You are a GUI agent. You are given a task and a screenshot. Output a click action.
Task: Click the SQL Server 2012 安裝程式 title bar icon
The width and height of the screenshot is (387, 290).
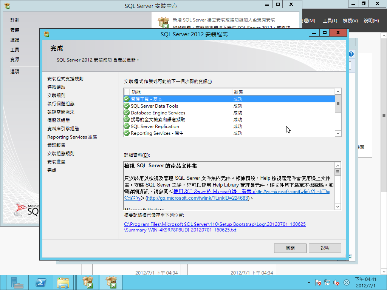[x=46, y=34]
